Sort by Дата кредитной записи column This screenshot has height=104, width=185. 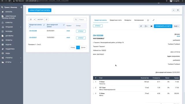click(55, 26)
